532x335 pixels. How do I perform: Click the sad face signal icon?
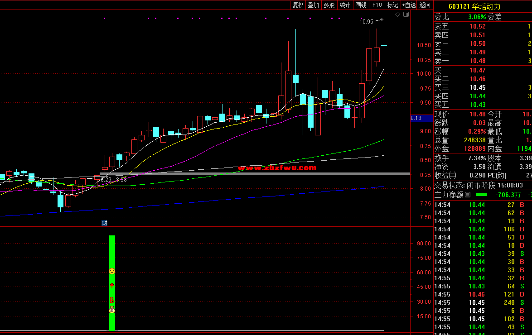click(112, 271)
